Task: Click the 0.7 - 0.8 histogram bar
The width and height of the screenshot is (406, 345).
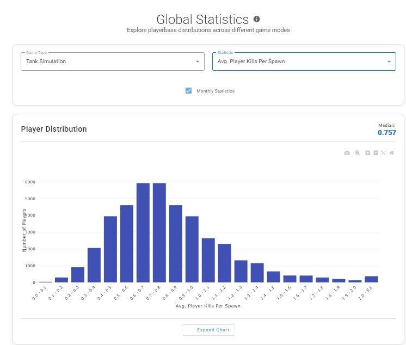Action: (159, 233)
